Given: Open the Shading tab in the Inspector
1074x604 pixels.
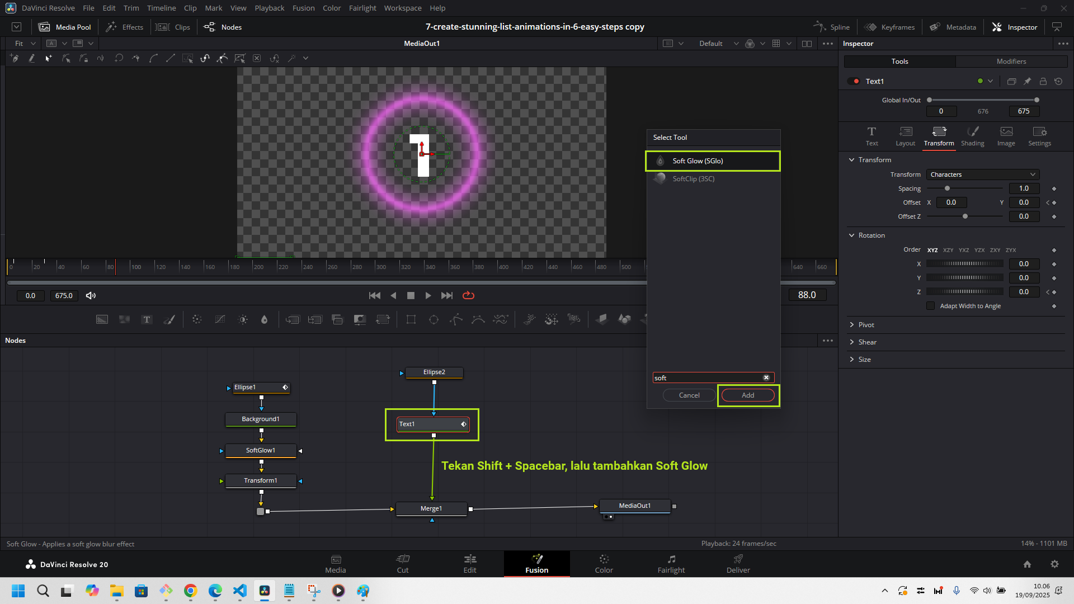Looking at the screenshot, I should [972, 136].
